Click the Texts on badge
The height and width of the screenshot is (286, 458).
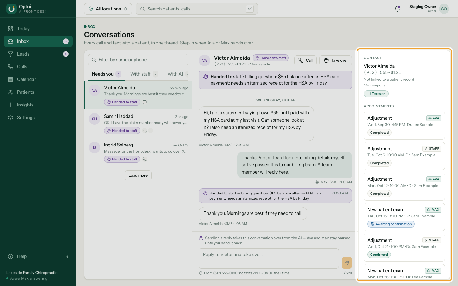(376, 94)
